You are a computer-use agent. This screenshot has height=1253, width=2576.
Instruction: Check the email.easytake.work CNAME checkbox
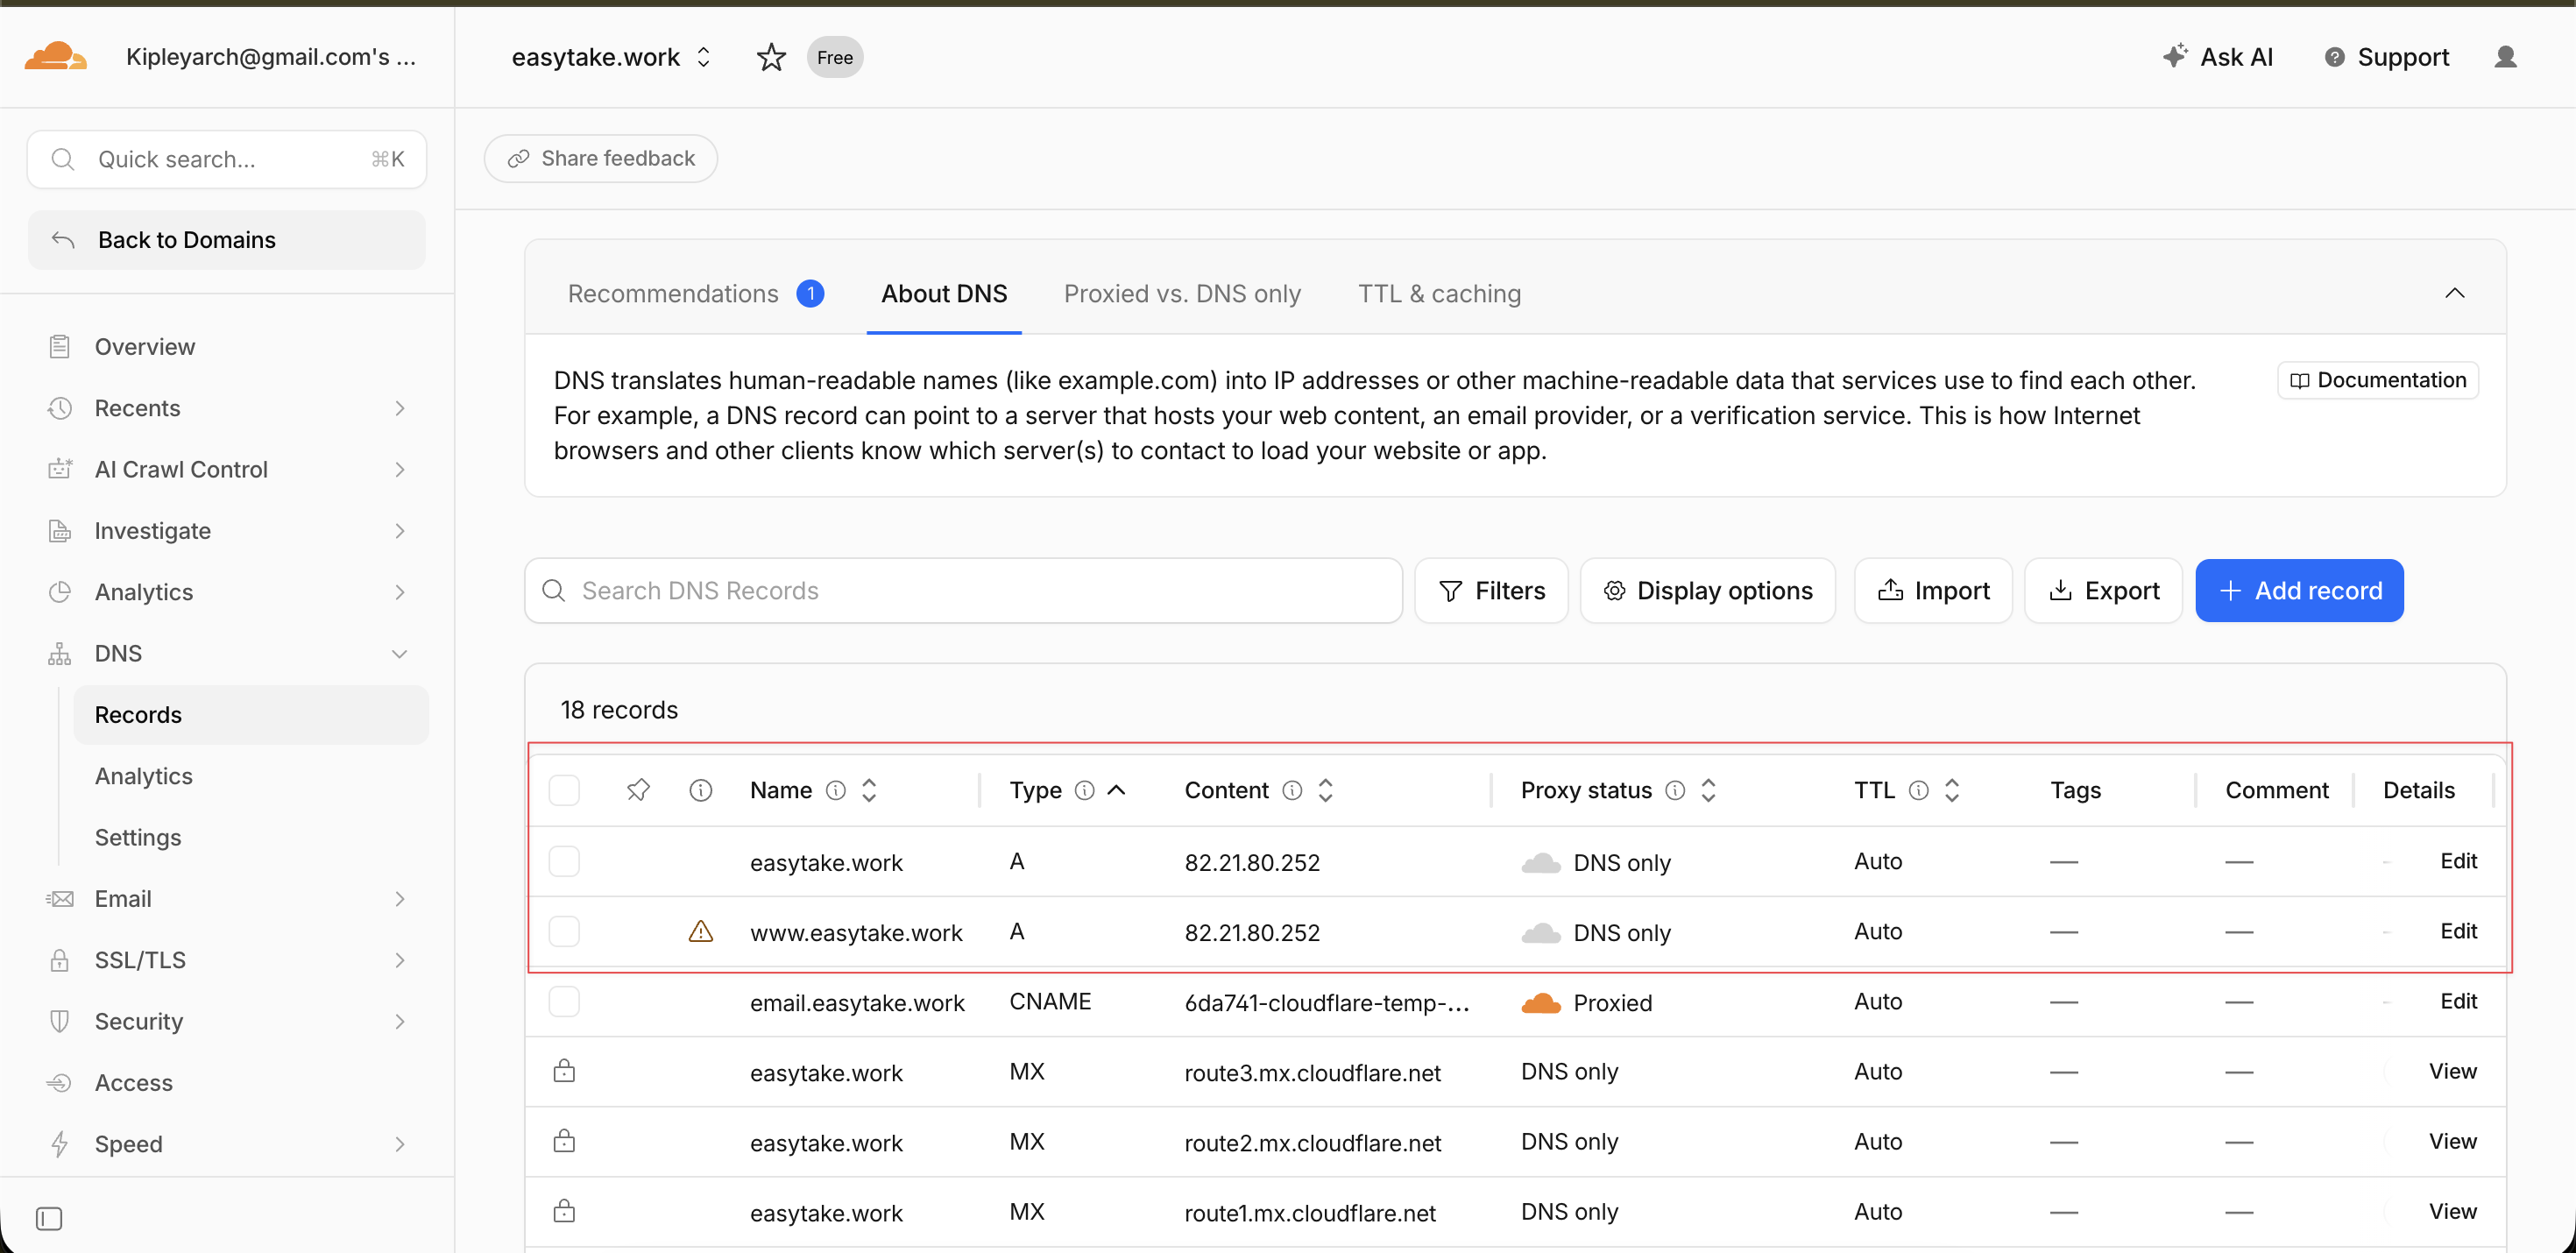564,1001
